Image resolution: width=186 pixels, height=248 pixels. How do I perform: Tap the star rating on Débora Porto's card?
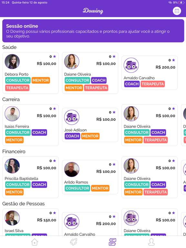(x=53, y=57)
